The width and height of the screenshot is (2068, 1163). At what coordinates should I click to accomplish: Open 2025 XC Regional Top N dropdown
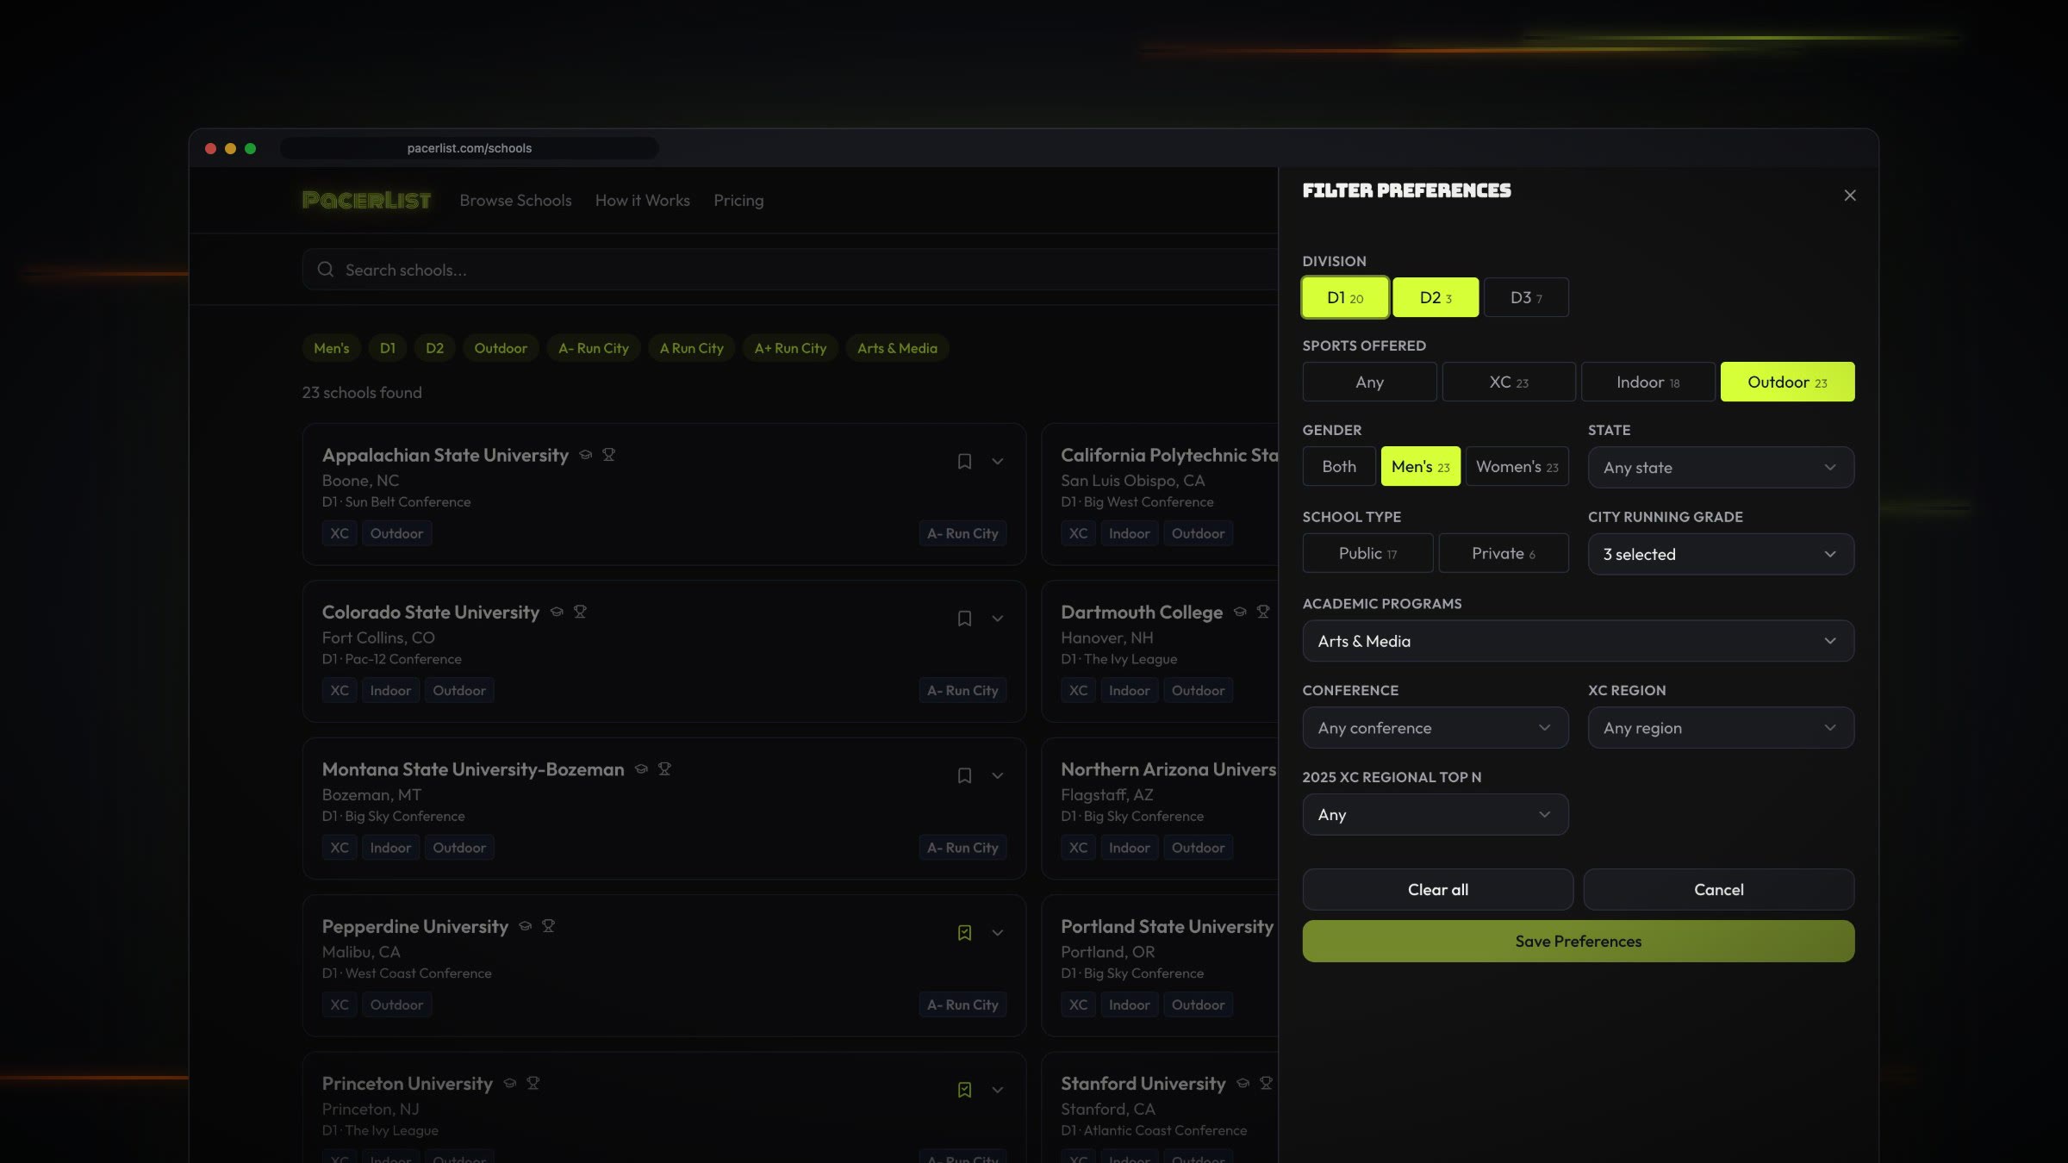point(1436,815)
